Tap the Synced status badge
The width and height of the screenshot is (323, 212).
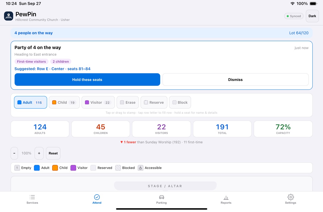coord(294,16)
